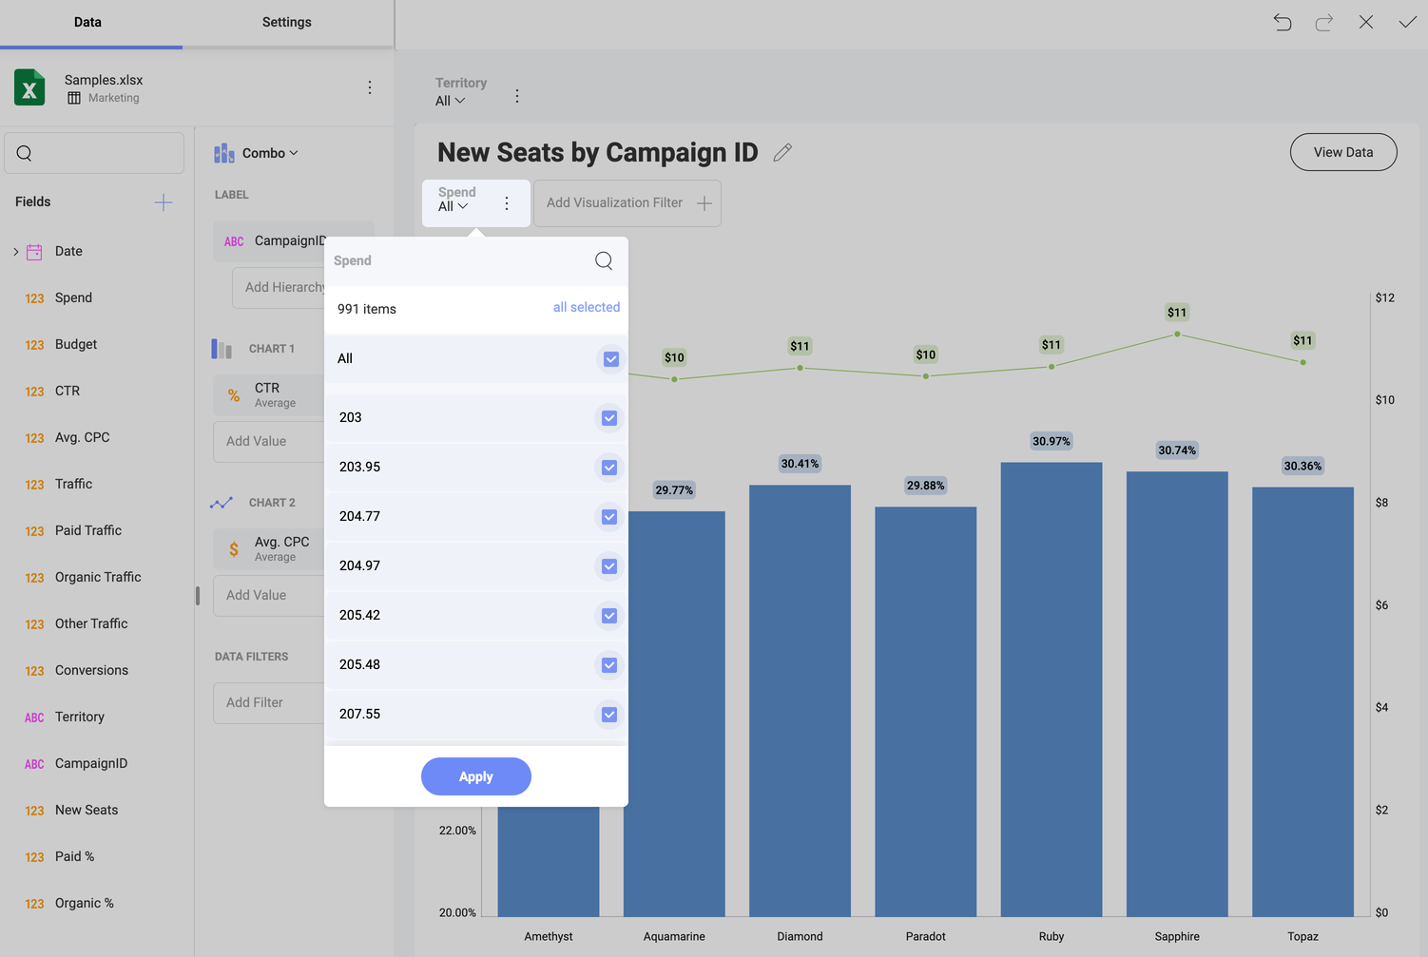Click Add Value under Chart 2

click(x=269, y=595)
